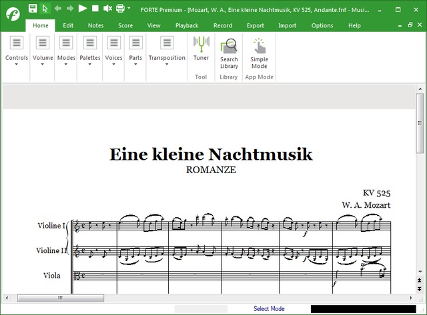Switch to Simple Mode
Screen dimensions: 427x315
pyautogui.click(x=259, y=53)
